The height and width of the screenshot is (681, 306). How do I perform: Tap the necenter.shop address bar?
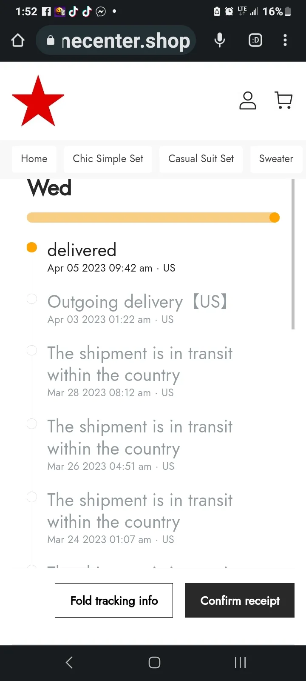pos(116,40)
